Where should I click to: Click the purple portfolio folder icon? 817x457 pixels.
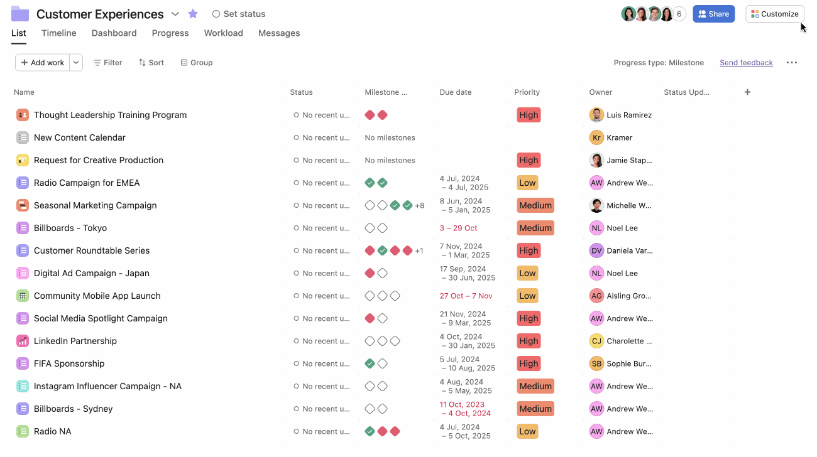(x=20, y=14)
